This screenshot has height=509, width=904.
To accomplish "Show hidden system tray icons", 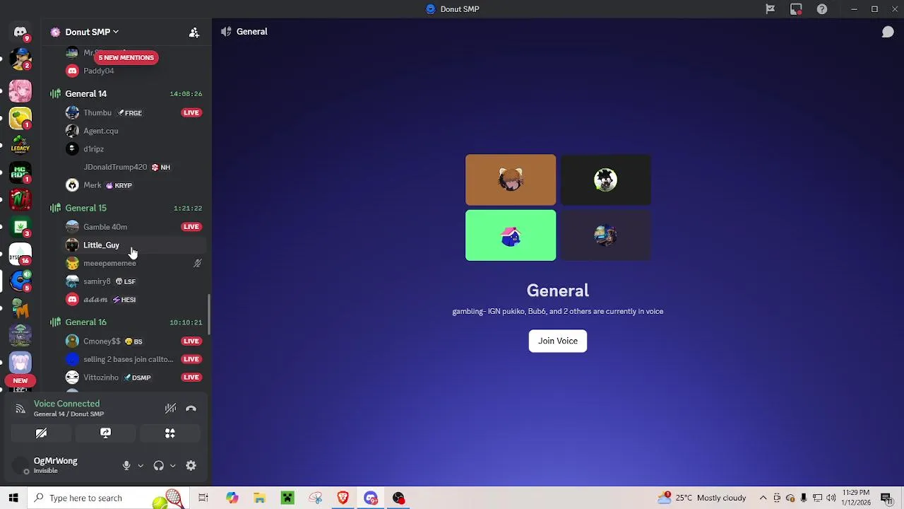I will 763,498.
